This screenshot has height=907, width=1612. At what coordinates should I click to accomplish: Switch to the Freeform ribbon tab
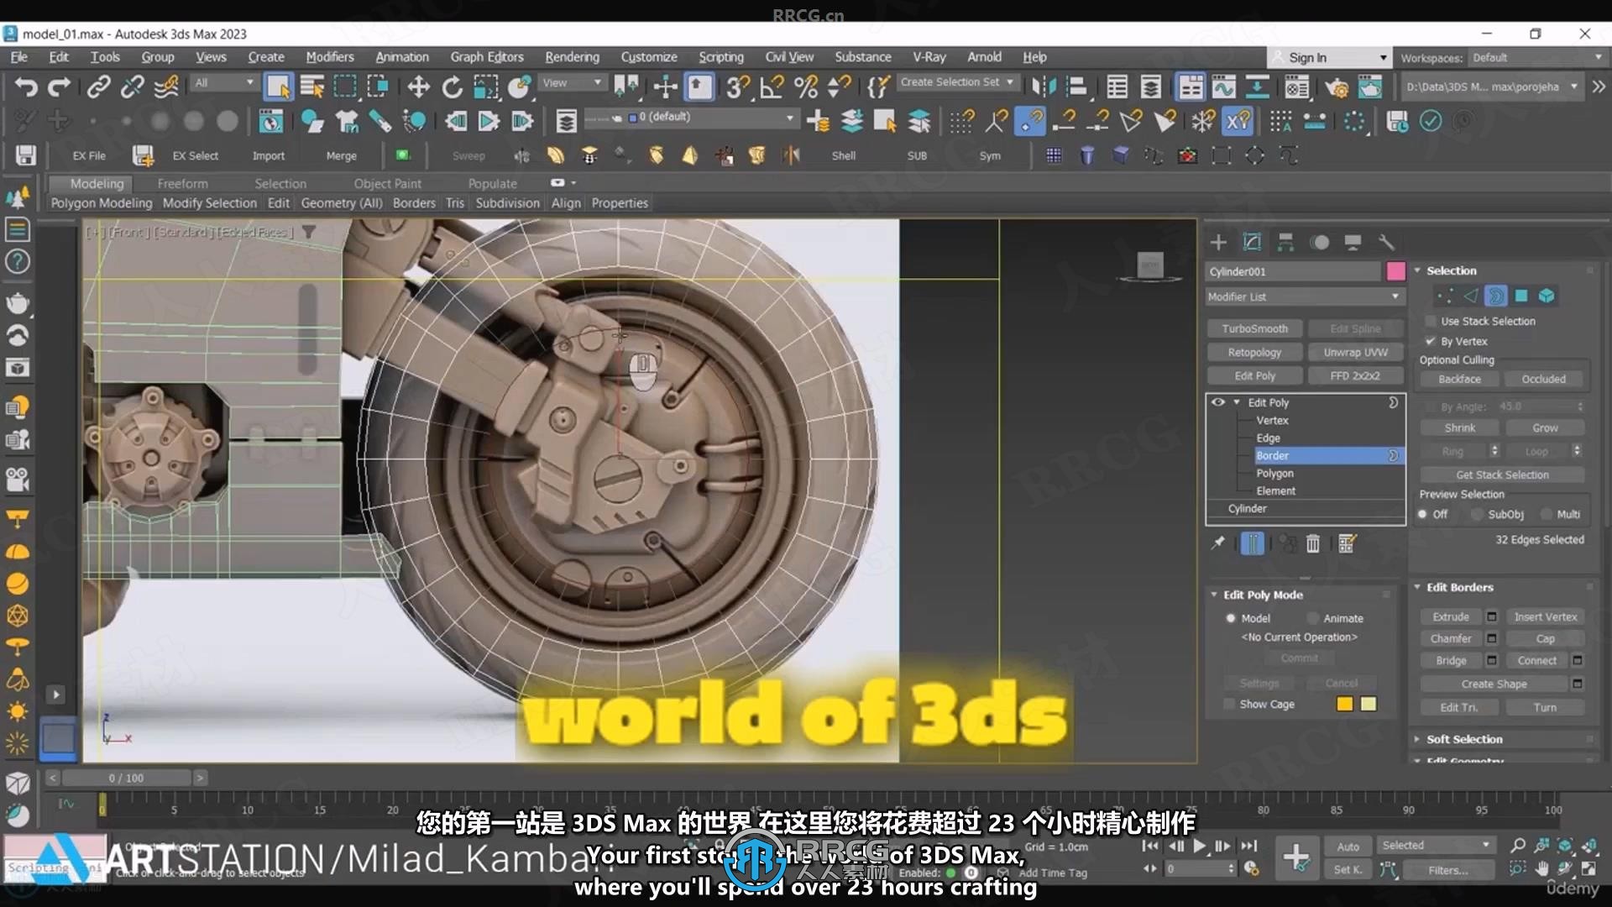click(182, 183)
